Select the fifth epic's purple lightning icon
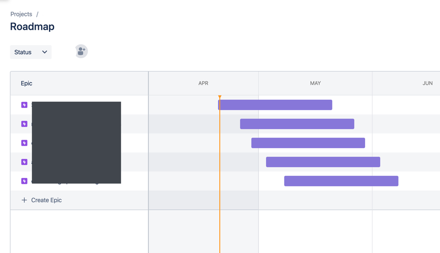The image size is (440, 253). coord(24,181)
